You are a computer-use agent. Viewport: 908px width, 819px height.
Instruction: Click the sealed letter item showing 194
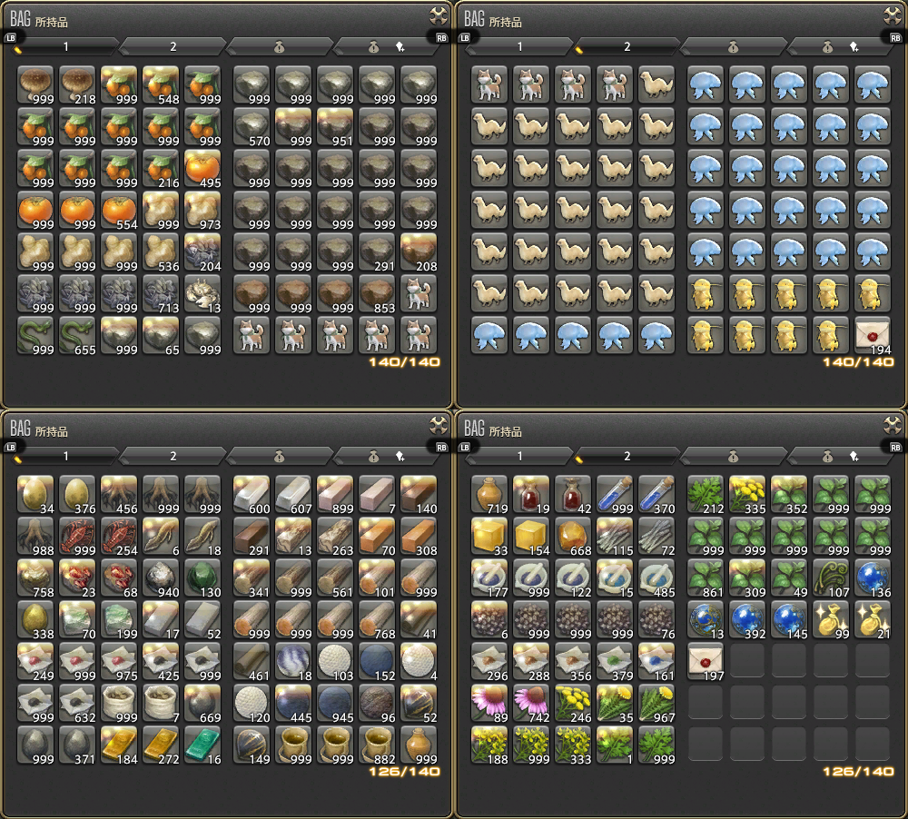(x=873, y=334)
